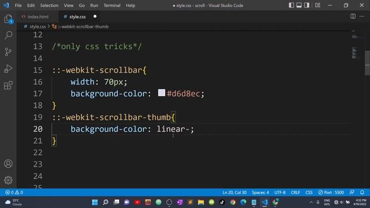Open the Search view in activity bar
Image resolution: width=370 pixels, height=208 pixels.
[8, 35]
